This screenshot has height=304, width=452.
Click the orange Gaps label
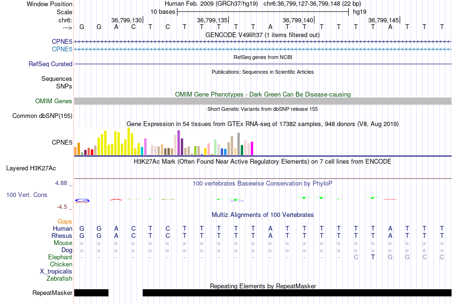[x=65, y=221]
